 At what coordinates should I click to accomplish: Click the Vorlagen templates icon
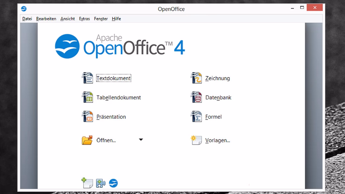[x=196, y=140]
